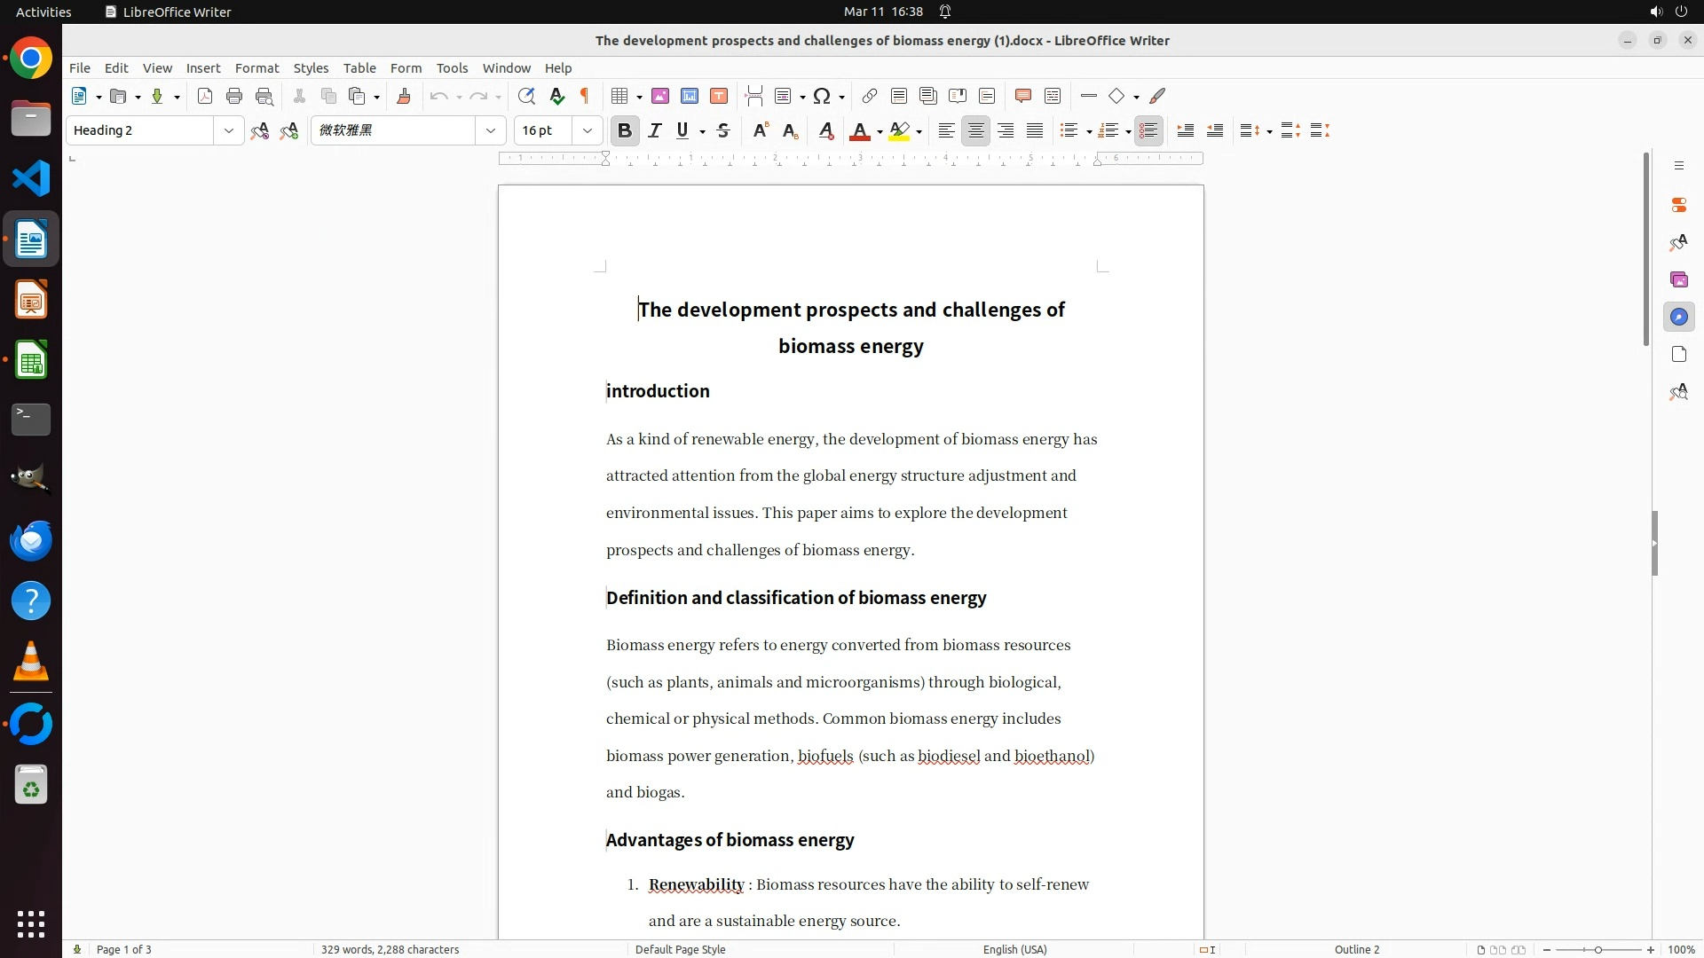
Task: Open the Format menu
Action: pos(256,68)
